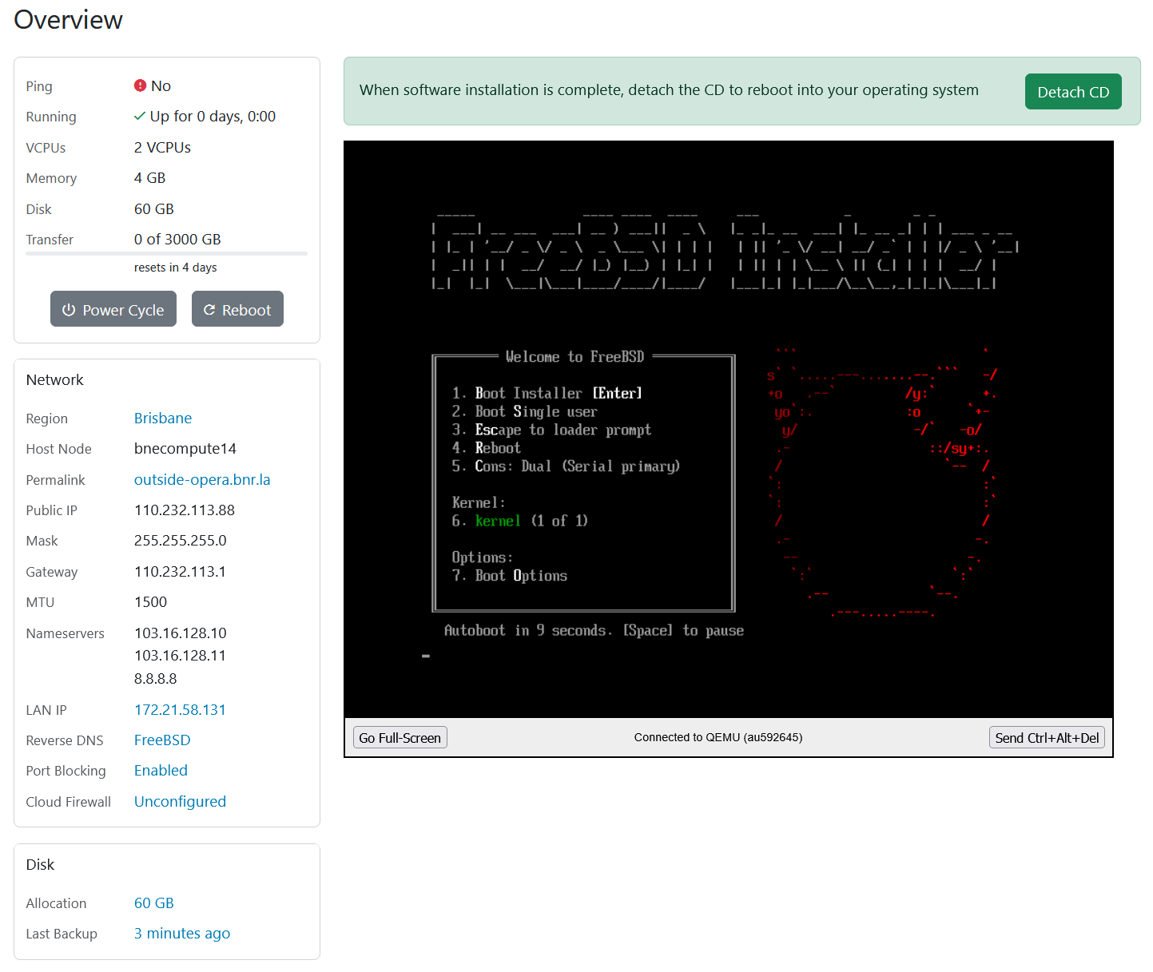Viewport: 1153px width, 972px height.
Task: Open the 60 GB disk allocation link
Action: pos(154,903)
